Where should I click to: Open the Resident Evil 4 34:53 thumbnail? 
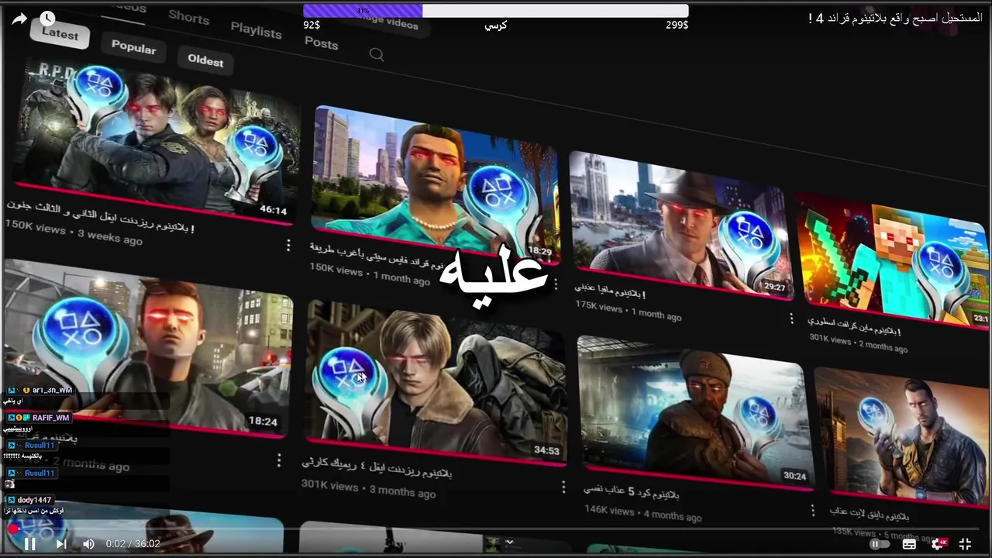pyautogui.click(x=436, y=382)
